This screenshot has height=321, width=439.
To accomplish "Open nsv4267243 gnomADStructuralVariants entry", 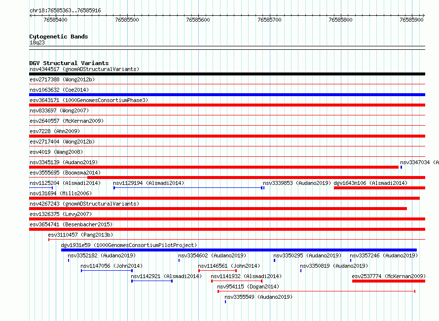I will (x=84, y=204).
